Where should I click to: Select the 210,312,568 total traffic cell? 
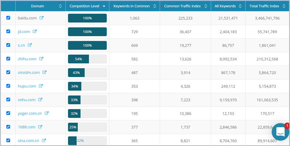267,59
